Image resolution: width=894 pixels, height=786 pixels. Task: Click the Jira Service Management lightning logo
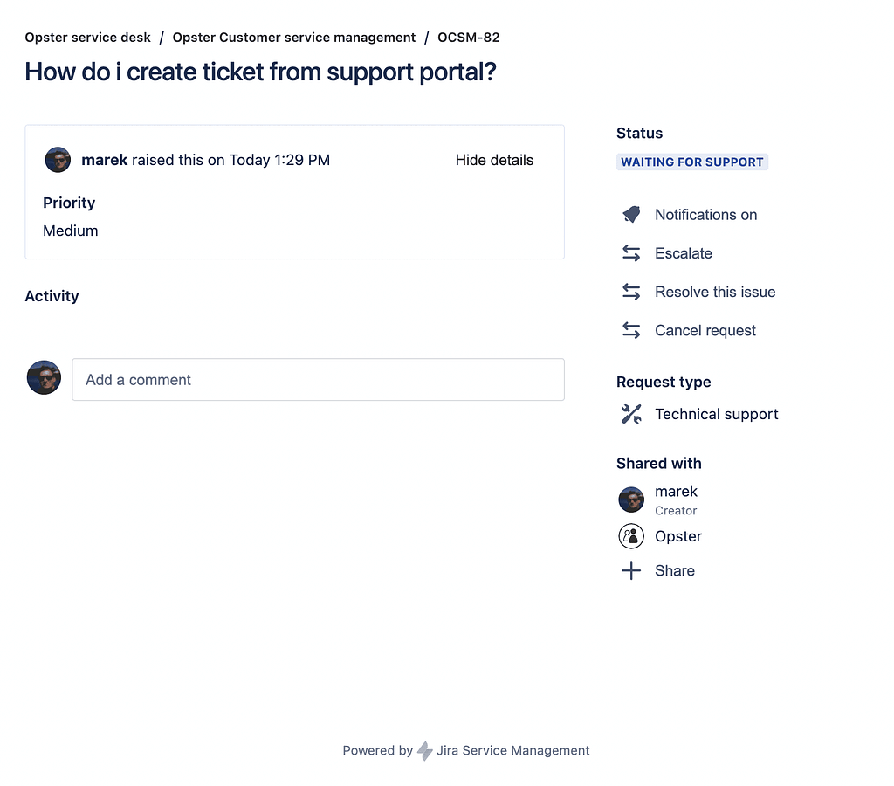point(425,751)
